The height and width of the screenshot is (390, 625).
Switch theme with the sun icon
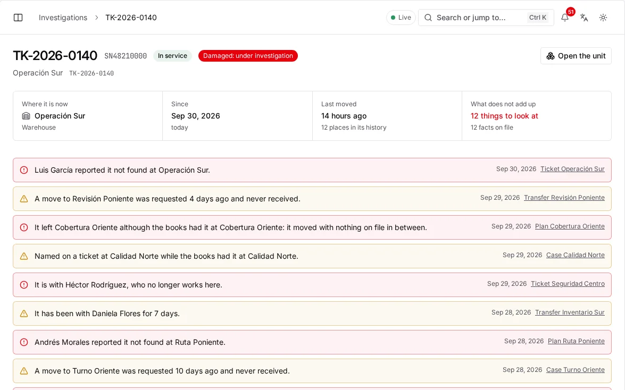pos(603,18)
